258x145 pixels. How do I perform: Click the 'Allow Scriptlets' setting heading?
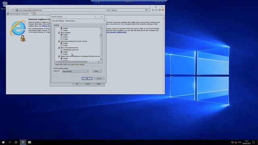pos(65,33)
